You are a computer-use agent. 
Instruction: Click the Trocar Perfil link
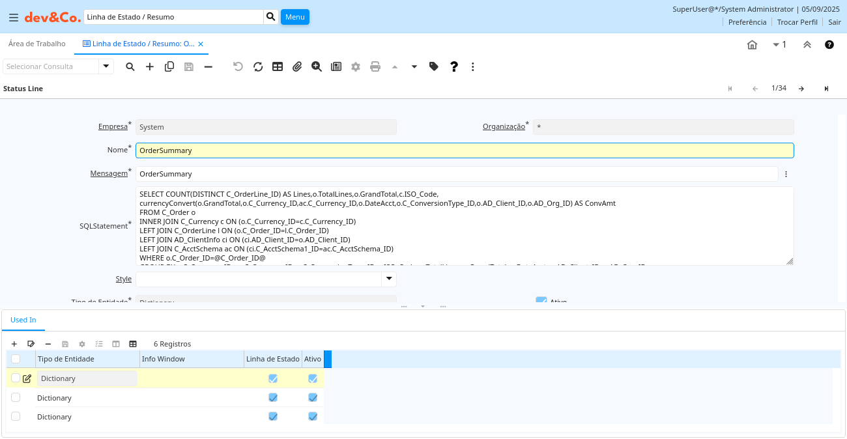(x=797, y=22)
